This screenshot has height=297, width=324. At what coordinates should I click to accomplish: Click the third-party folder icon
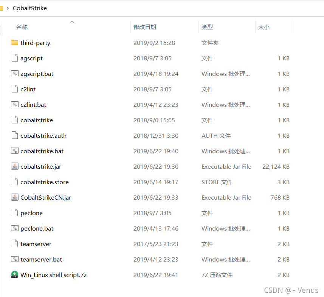pos(14,43)
